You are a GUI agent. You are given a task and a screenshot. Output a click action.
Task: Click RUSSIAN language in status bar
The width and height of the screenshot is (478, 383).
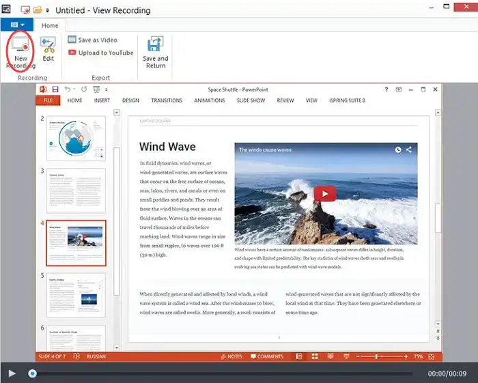coord(96,356)
